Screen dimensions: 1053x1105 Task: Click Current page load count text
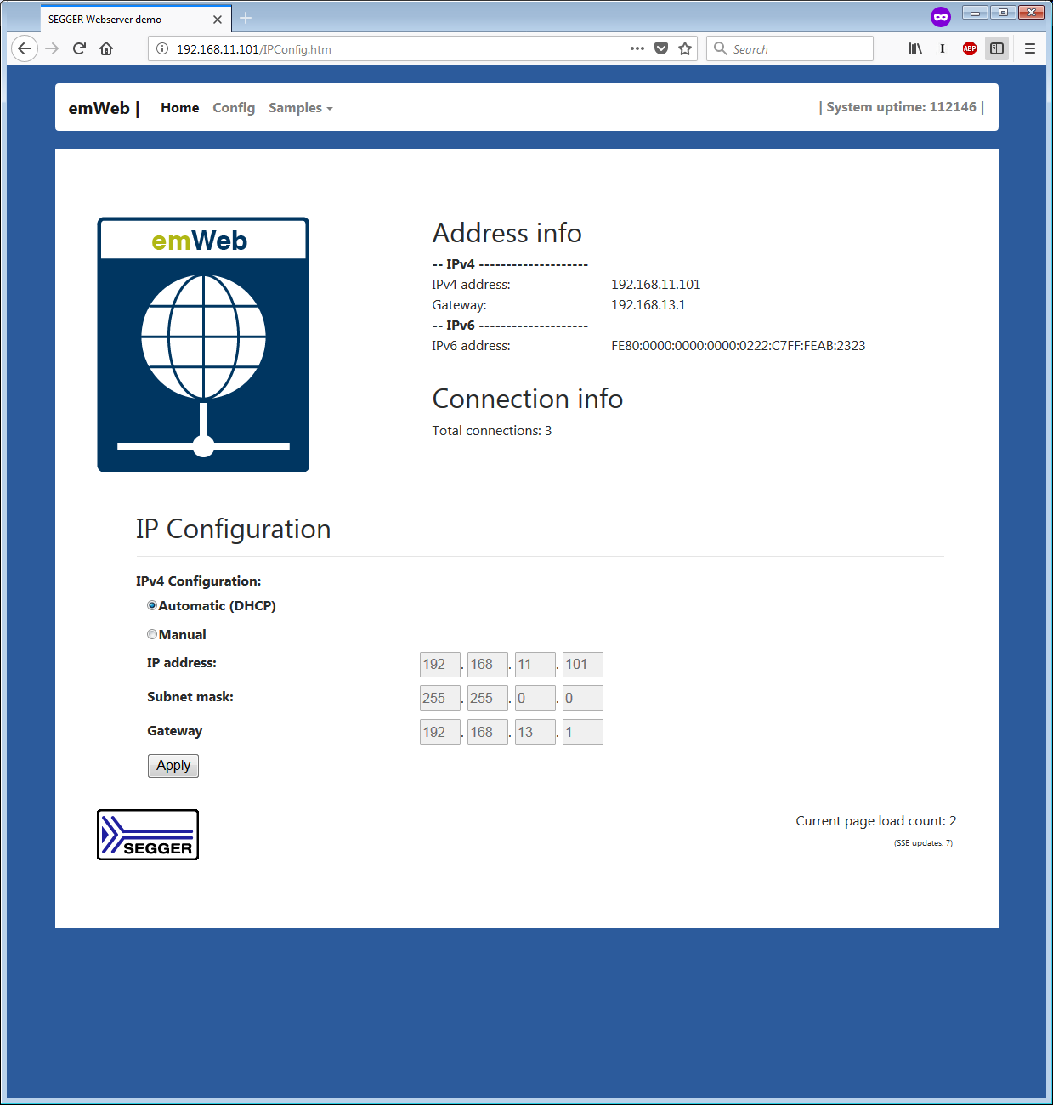point(876,821)
